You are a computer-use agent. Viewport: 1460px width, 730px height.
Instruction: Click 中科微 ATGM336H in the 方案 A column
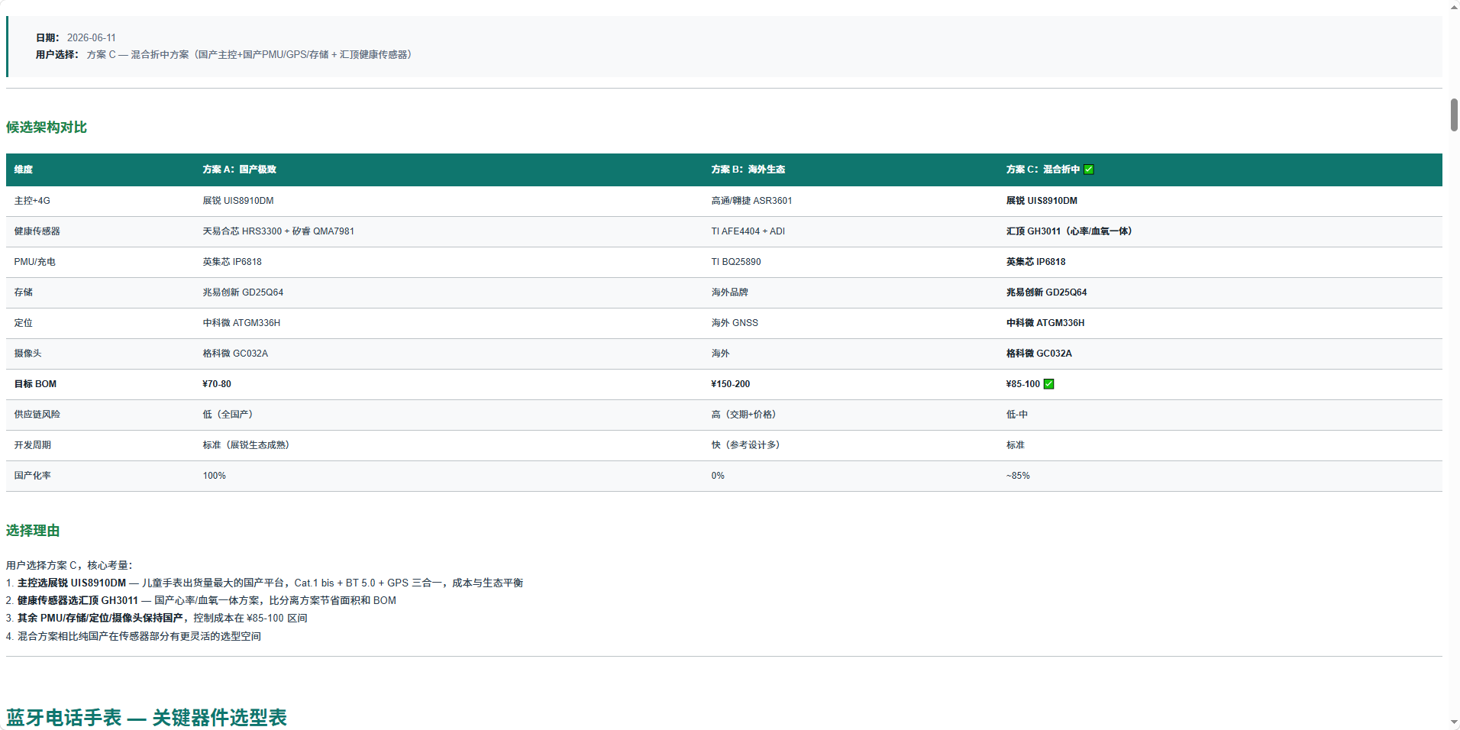click(241, 323)
